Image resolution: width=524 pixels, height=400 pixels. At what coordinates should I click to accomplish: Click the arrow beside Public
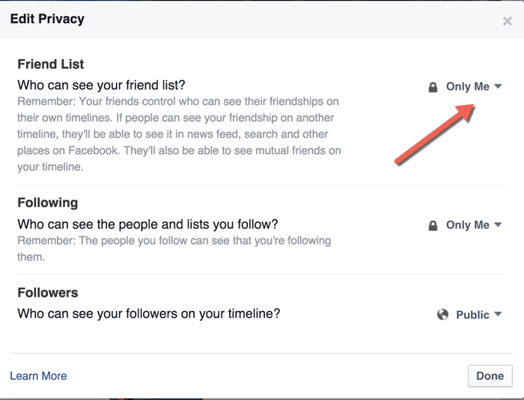coord(498,314)
